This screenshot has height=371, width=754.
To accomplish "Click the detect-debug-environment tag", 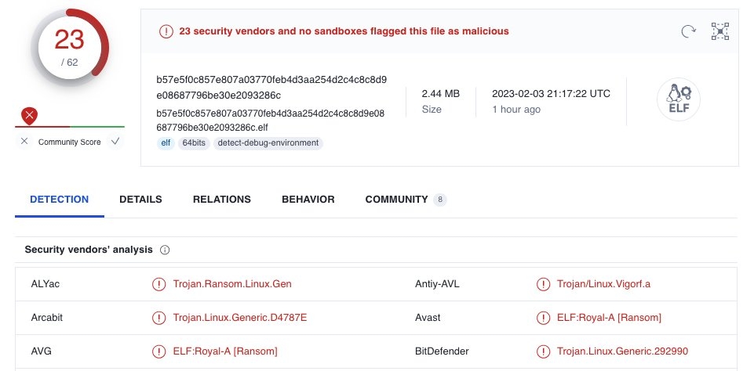I will click(268, 143).
